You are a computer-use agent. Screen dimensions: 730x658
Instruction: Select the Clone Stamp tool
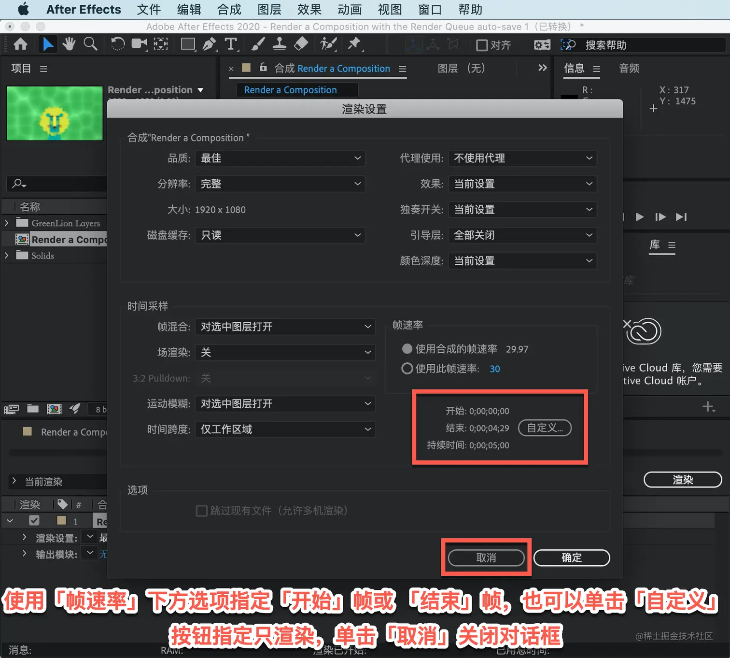[x=279, y=44]
